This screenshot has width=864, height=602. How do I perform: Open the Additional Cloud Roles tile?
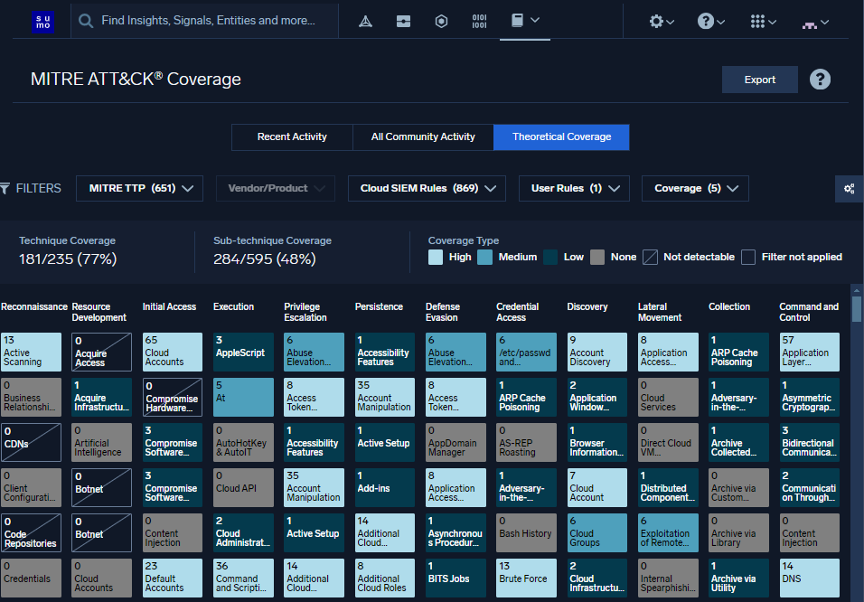[x=385, y=578]
